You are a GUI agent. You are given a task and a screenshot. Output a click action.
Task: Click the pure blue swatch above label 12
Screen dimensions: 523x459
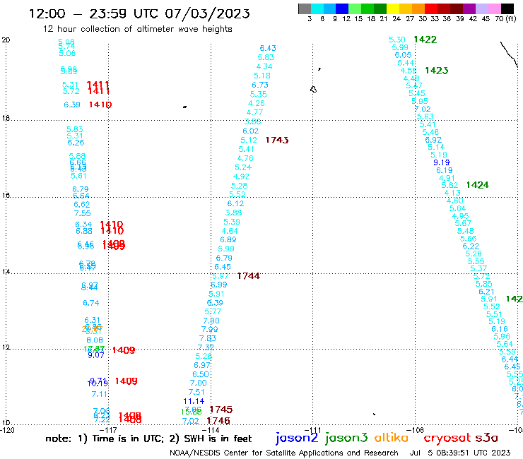coord(342,8)
